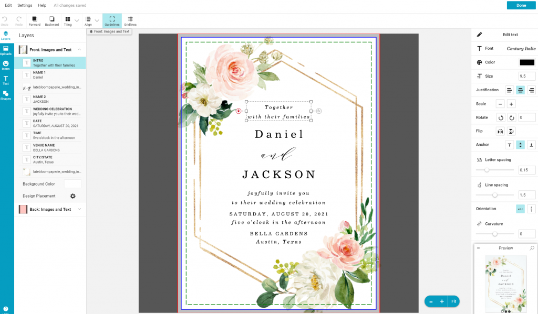Zoom out the canvas

coord(431,301)
